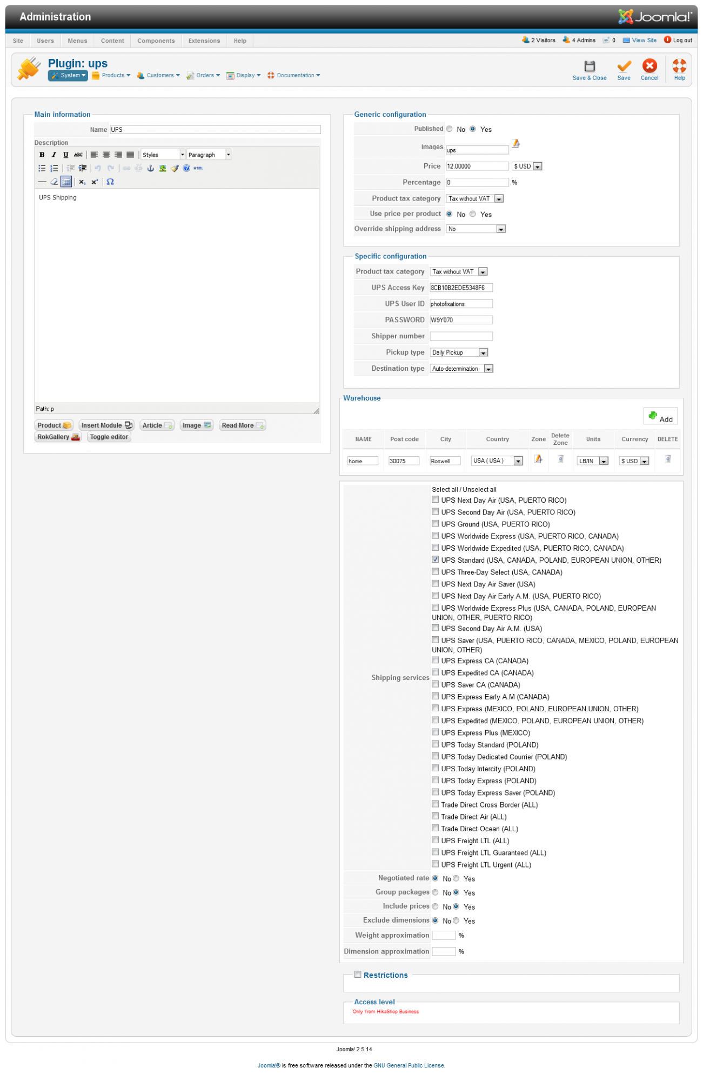Enable the Restrictions checkbox

click(358, 975)
